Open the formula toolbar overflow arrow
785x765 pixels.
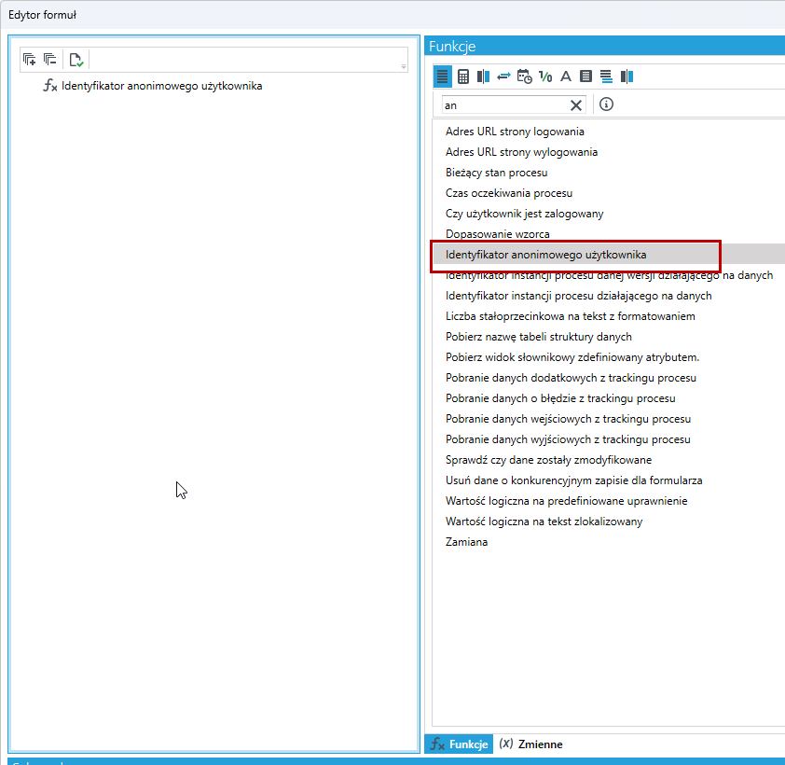click(404, 66)
